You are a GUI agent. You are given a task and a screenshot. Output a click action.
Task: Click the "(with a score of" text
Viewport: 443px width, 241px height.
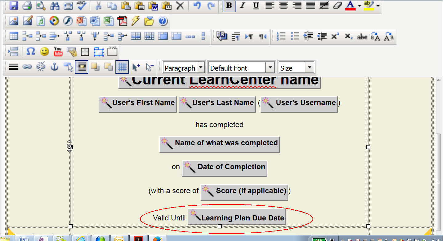174,191
